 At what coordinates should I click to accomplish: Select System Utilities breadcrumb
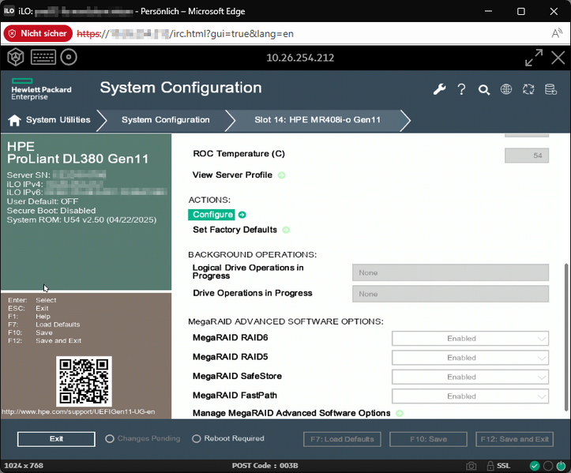[58, 120]
